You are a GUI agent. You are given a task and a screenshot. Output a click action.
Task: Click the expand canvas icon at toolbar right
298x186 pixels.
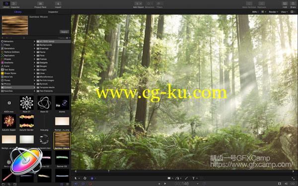(293, 178)
